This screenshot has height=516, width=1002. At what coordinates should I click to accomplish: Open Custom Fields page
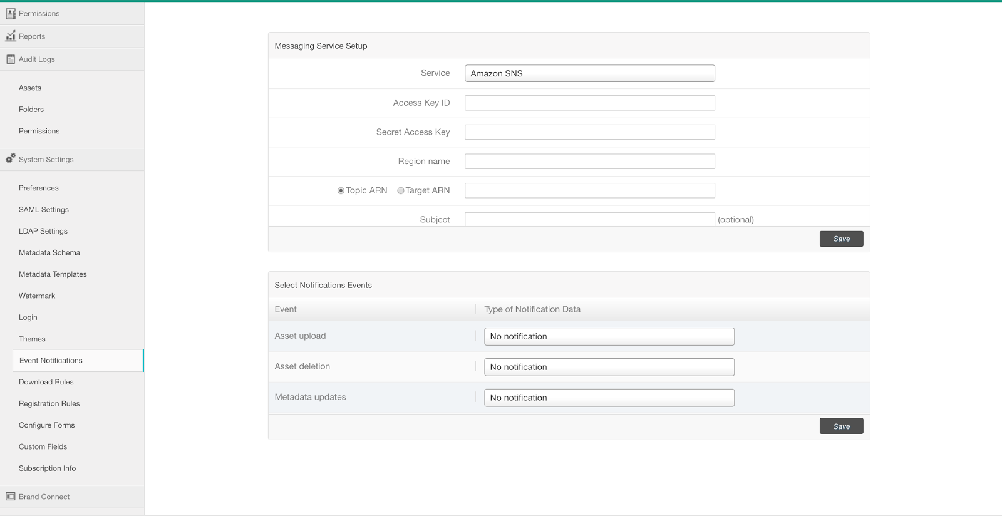pyautogui.click(x=43, y=447)
